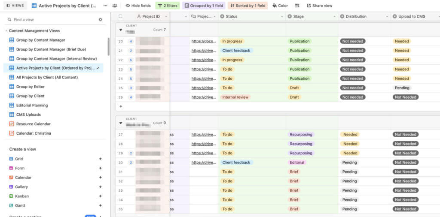
Task: Open the view settings gear icon
Action: (101, 20)
